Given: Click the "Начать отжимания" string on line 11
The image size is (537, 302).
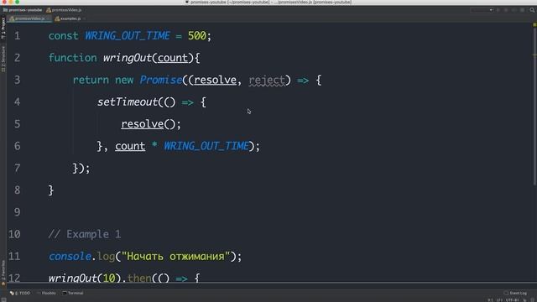Looking at the screenshot, I should tap(175, 257).
